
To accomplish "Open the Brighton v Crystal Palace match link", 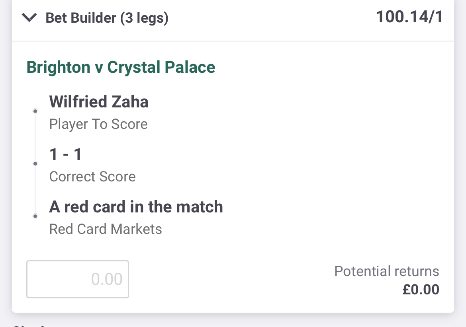I will [121, 67].
